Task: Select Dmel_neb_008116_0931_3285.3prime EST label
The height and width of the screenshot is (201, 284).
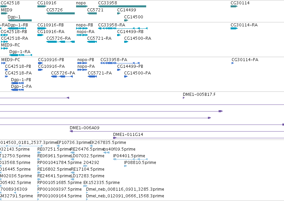Action: (x=125, y=189)
